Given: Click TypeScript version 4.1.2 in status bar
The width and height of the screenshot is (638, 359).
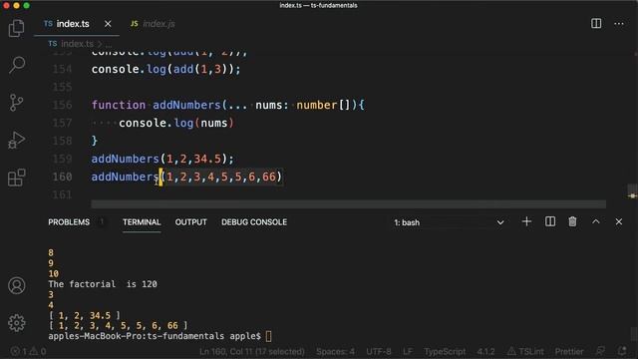Looking at the screenshot, I should [x=485, y=351].
